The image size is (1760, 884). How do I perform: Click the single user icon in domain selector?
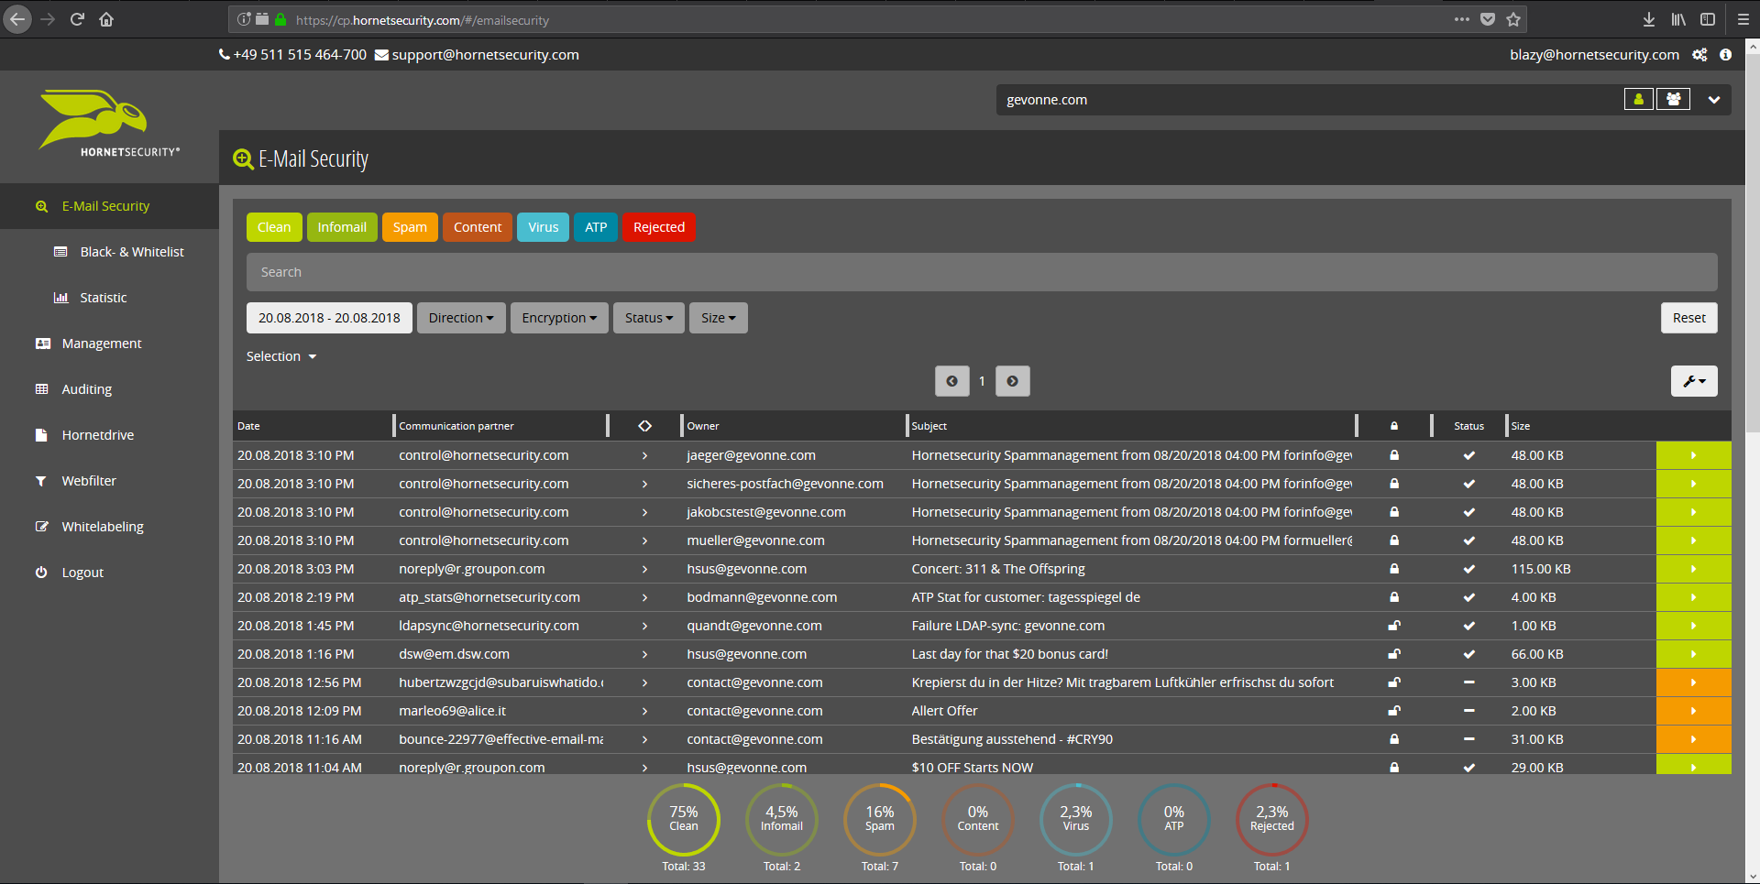1638,100
